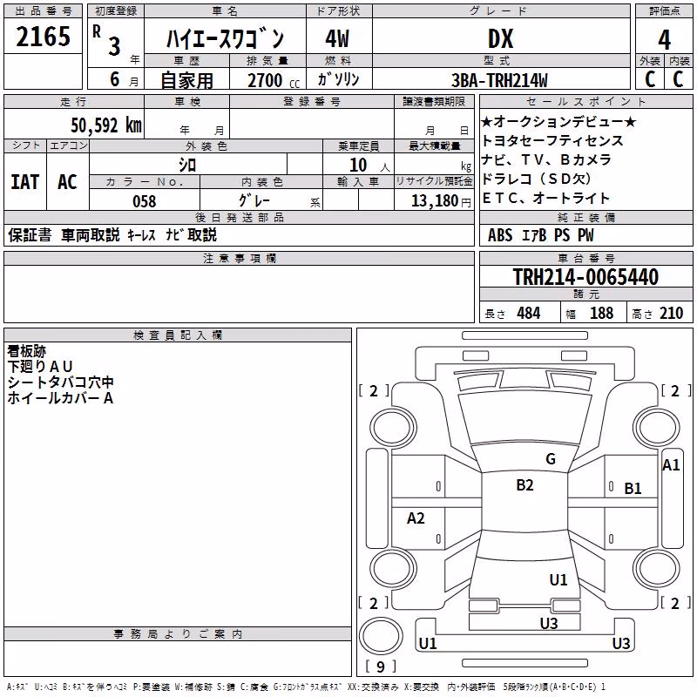
Task: Select the shift type IAT
Action: tap(25, 182)
